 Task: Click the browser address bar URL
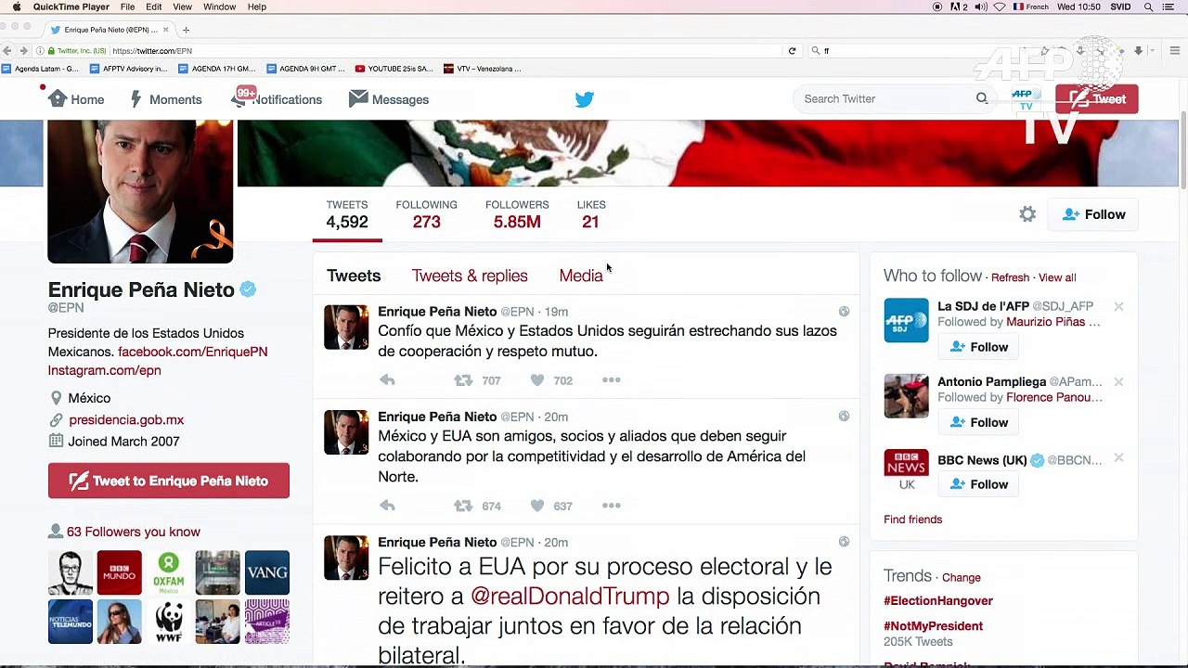coord(152,51)
